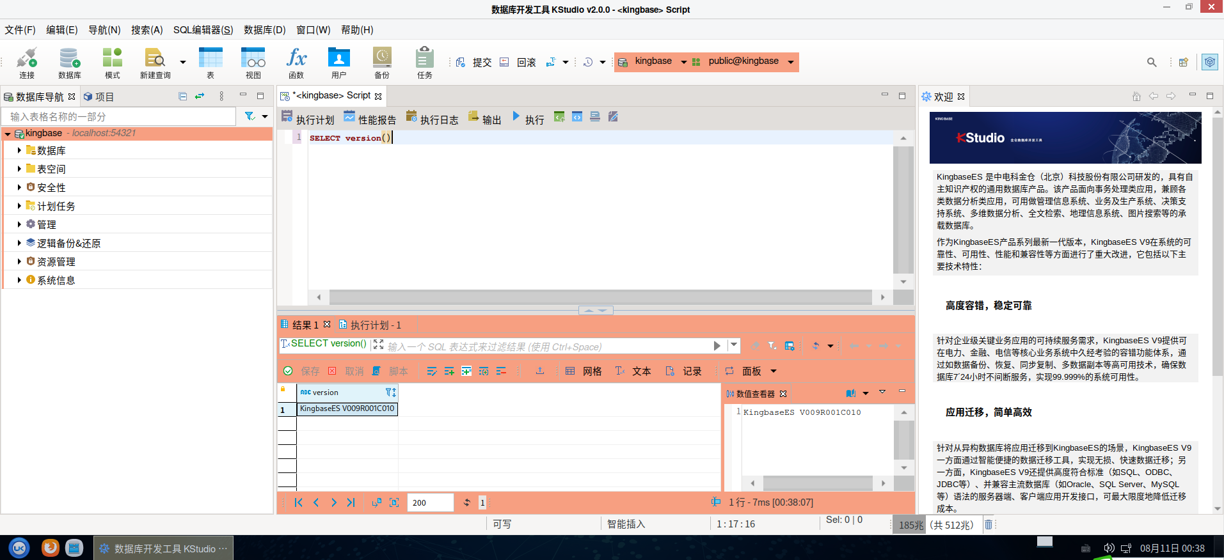1224x560 pixels.
Task: Click the link-with-editor arrows icon in navigator
Action: (x=200, y=97)
